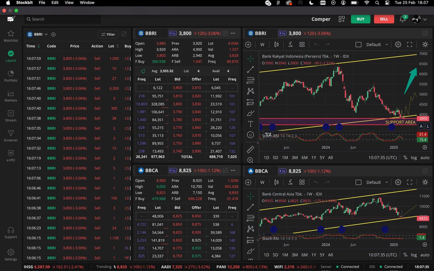434x271 pixels.
Task: Click the Comper label in top bar
Action: point(321,19)
